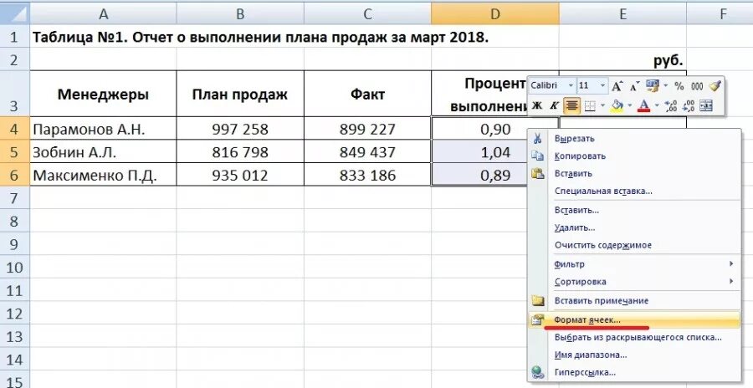This screenshot has height=388, width=753.
Task: Select column E header
Action: coord(622,14)
